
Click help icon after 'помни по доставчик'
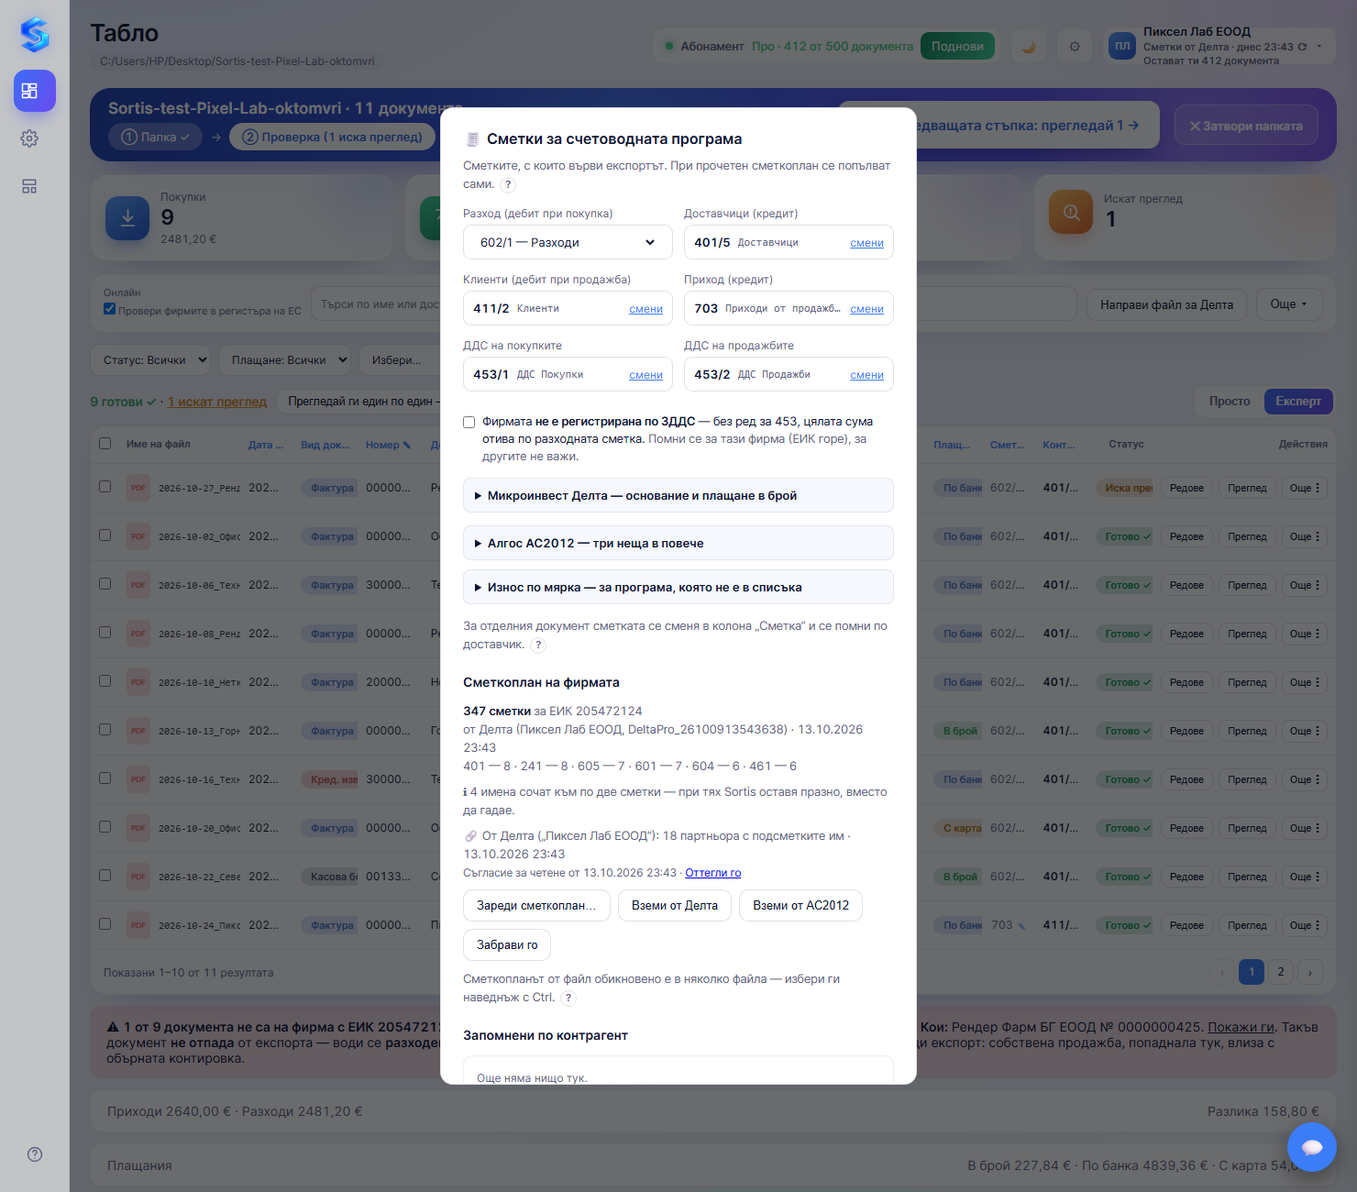(539, 645)
